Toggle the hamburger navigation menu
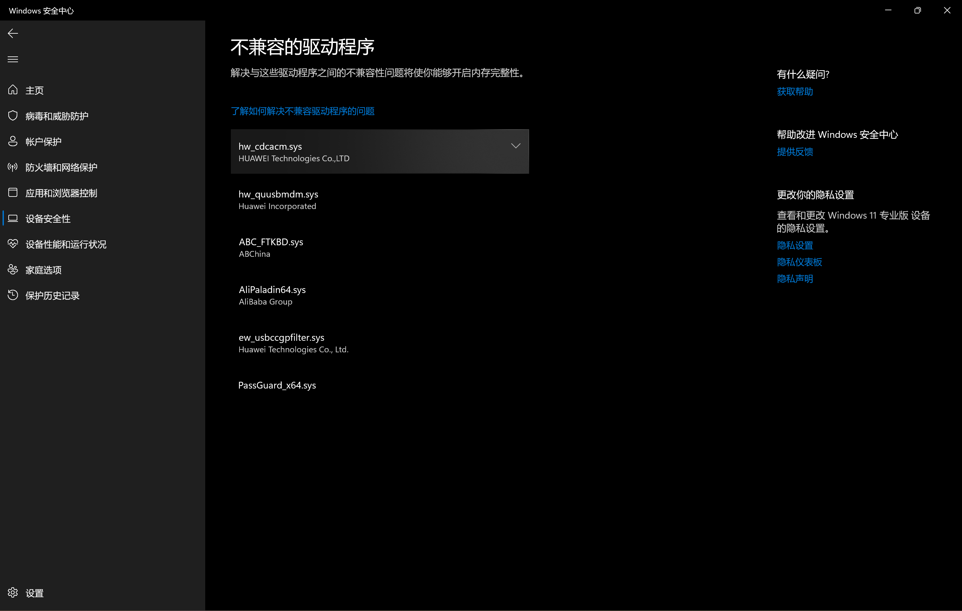 click(x=13, y=60)
